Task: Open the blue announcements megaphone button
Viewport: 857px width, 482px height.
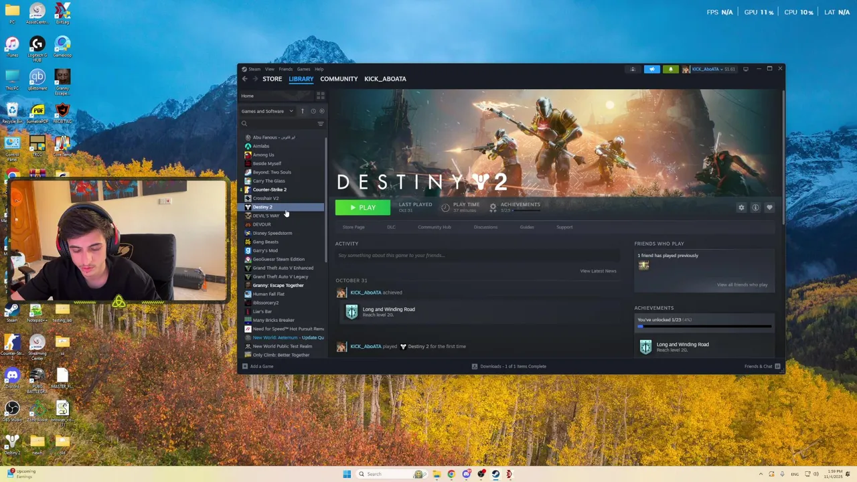Action: click(x=651, y=69)
